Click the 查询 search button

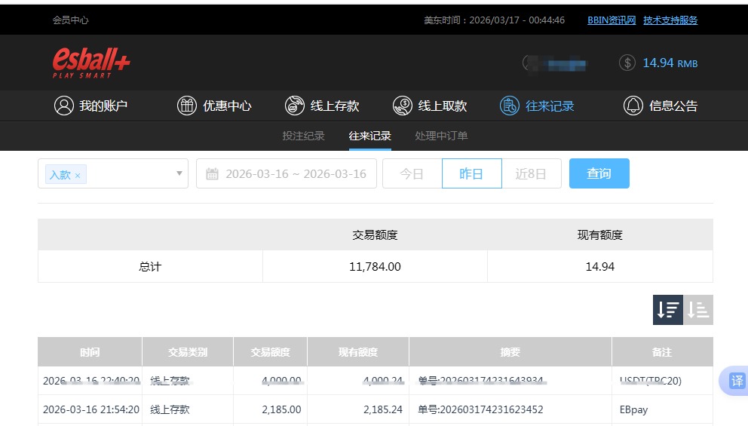point(599,173)
